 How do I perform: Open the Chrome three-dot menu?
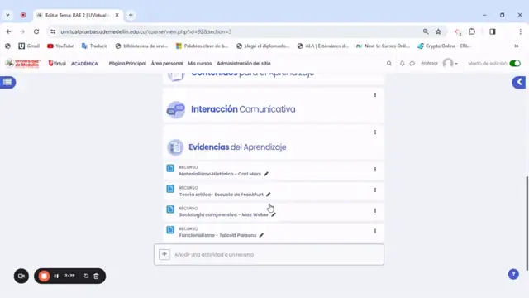point(520,31)
